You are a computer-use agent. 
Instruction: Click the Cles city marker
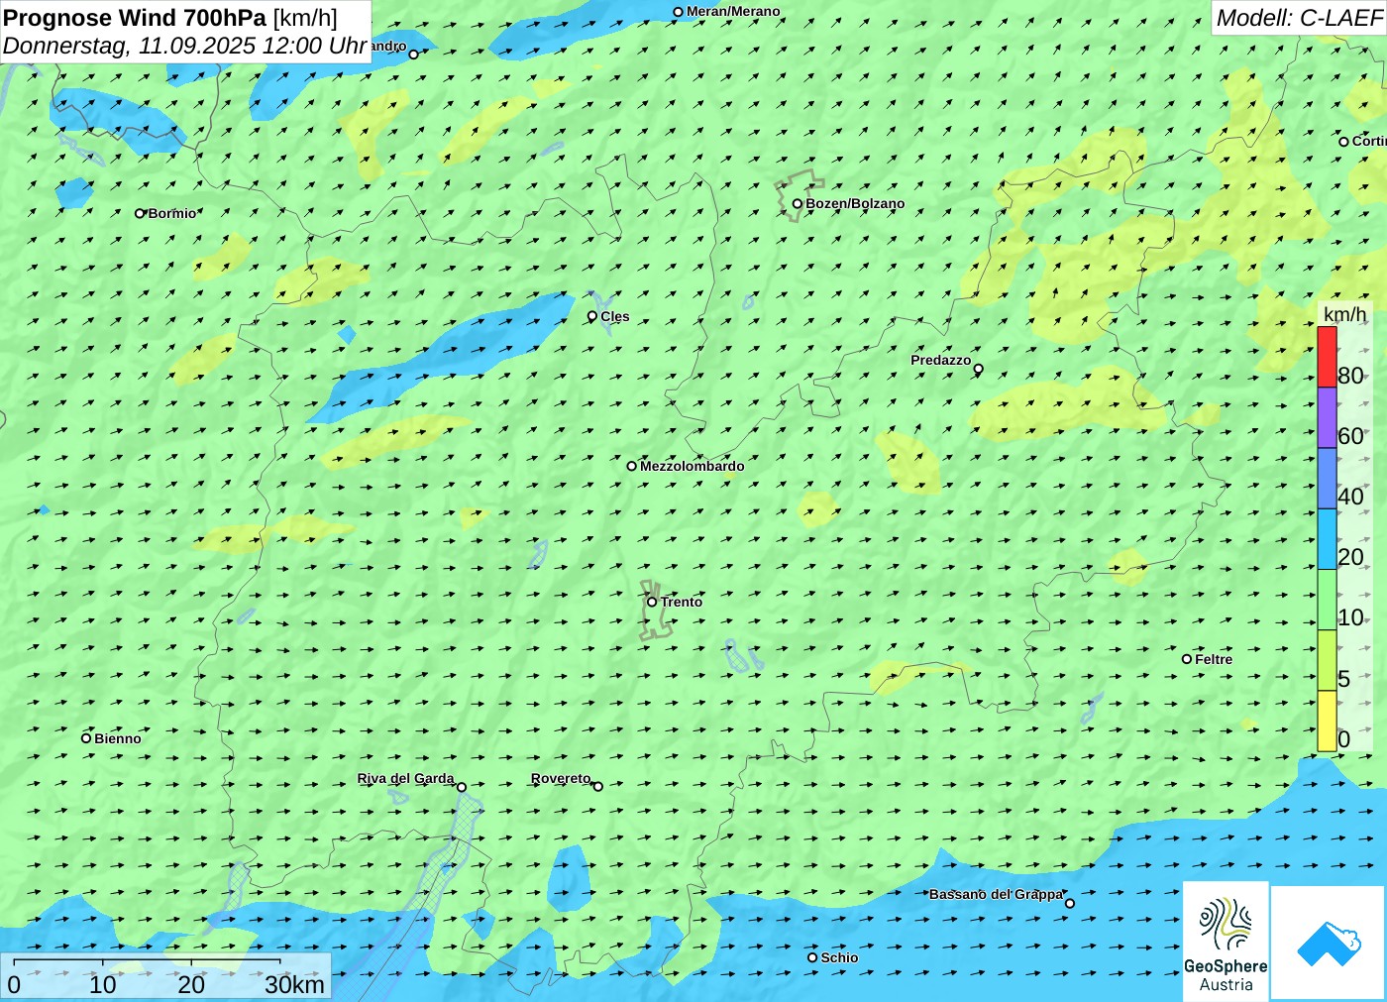pyautogui.click(x=592, y=316)
